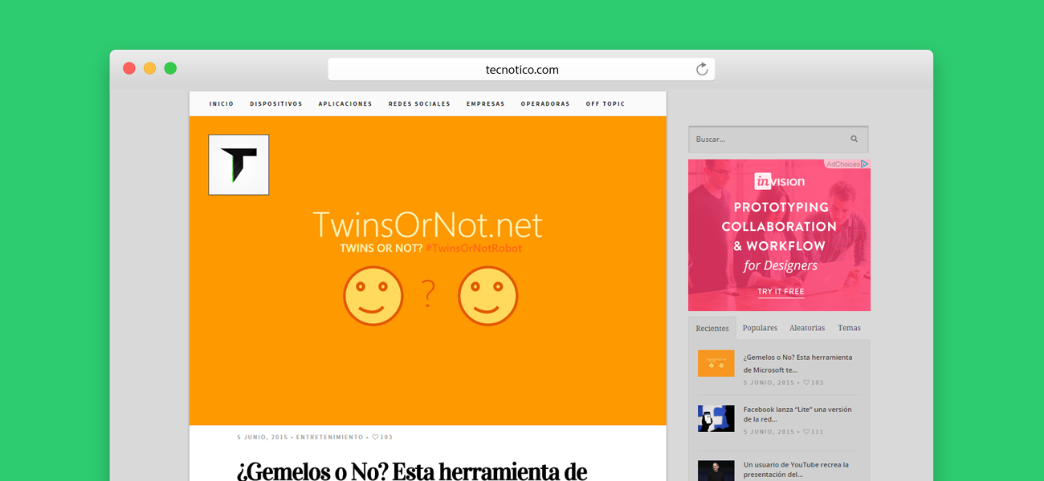1044x481 pixels.
Task: Click the Facebook Lite post thumbnail
Action: (x=716, y=418)
